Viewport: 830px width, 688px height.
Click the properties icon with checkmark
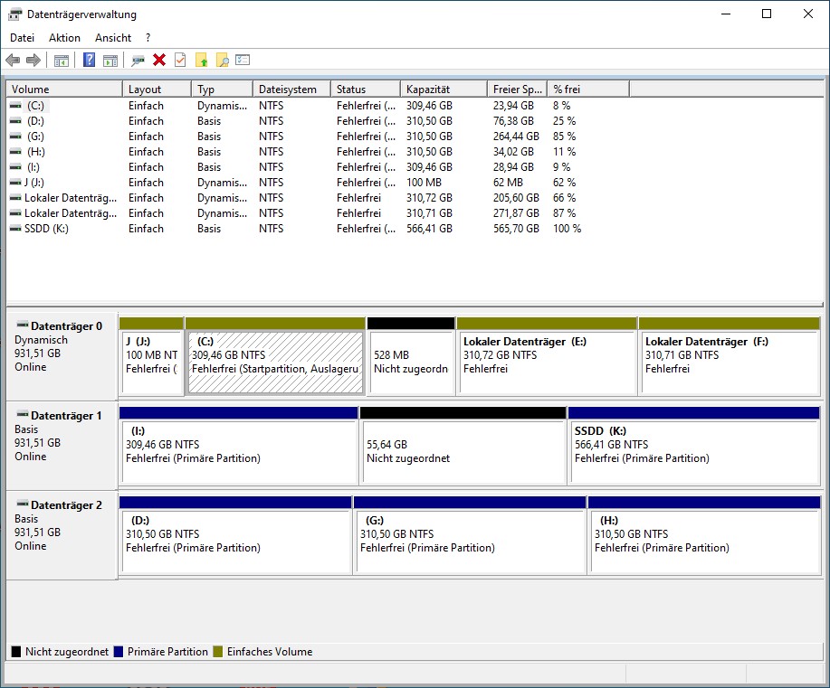click(180, 61)
